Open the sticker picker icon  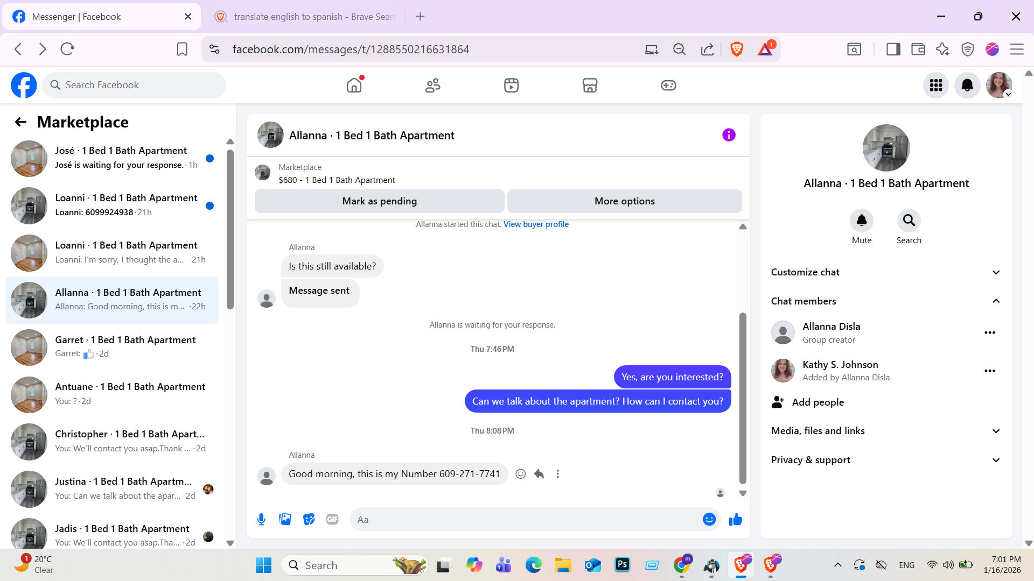point(309,519)
